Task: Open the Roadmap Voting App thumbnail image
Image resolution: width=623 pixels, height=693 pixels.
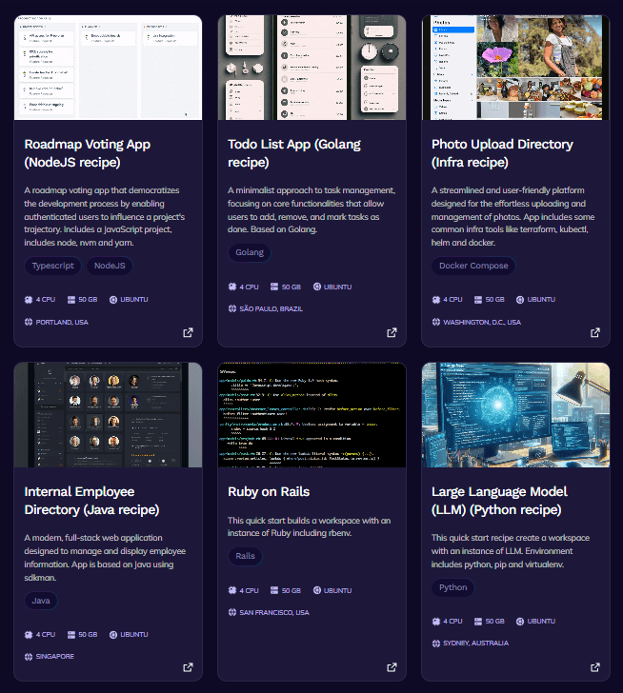Action: [108, 68]
